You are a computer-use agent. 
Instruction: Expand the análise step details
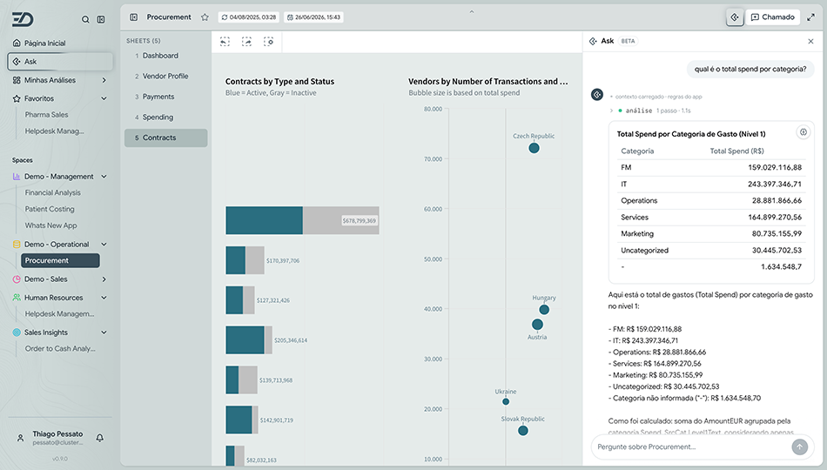coord(611,111)
